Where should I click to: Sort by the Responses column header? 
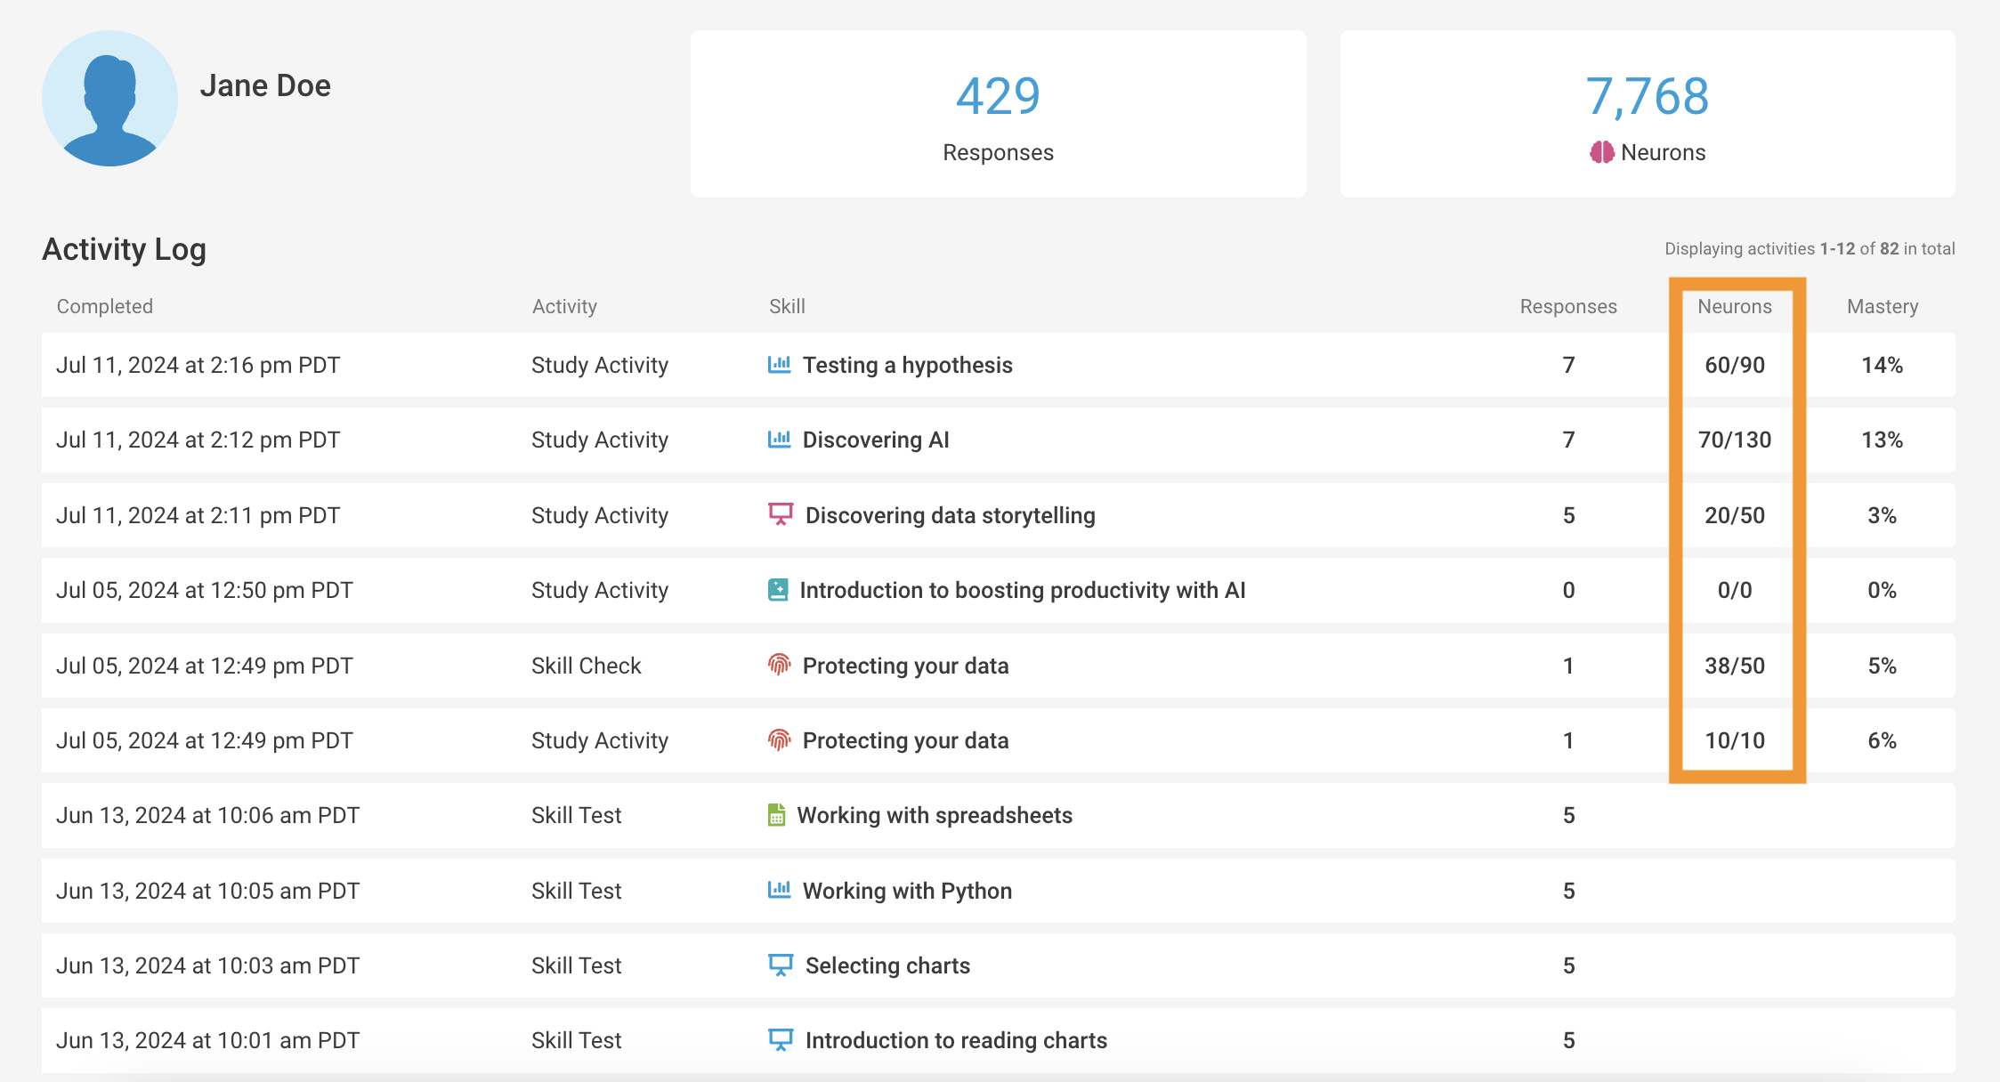tap(1568, 305)
